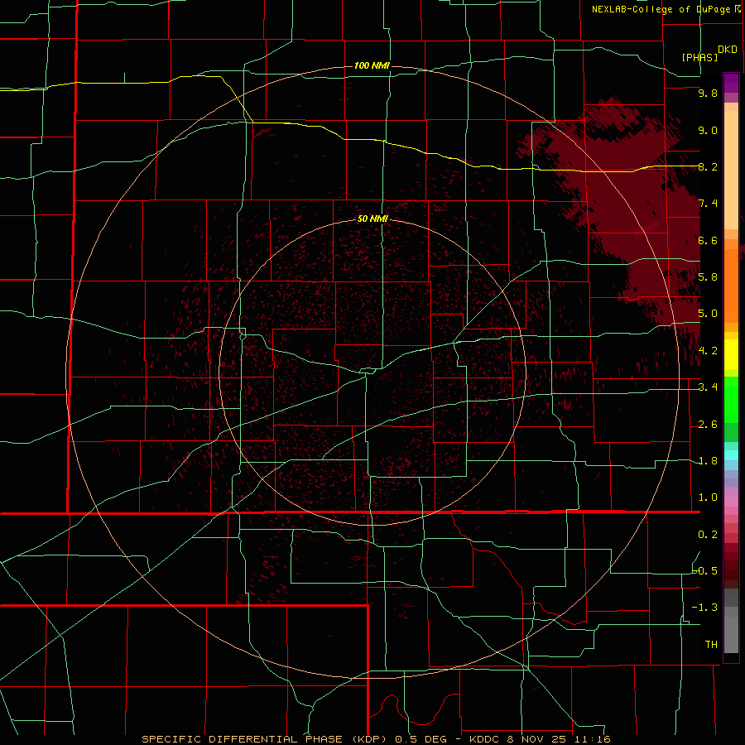Click the 3.4 legend value

pos(708,387)
